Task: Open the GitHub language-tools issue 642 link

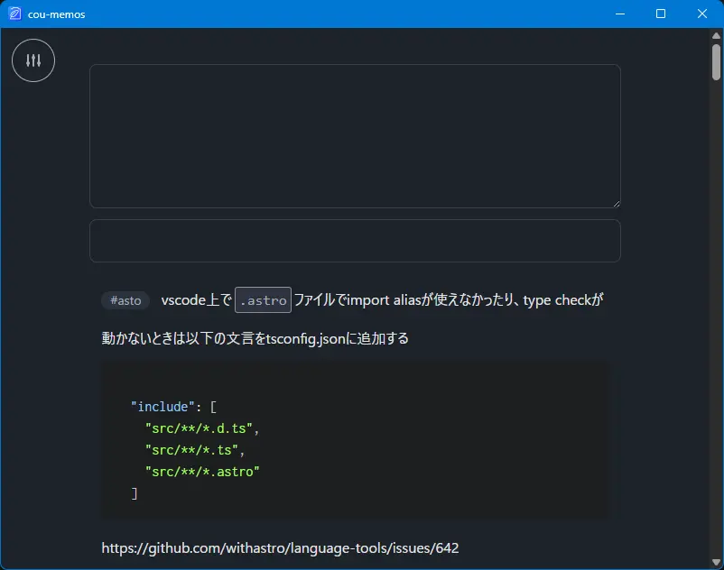Action: coord(286,547)
